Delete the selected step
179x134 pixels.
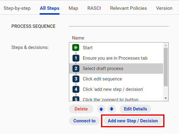point(81,109)
